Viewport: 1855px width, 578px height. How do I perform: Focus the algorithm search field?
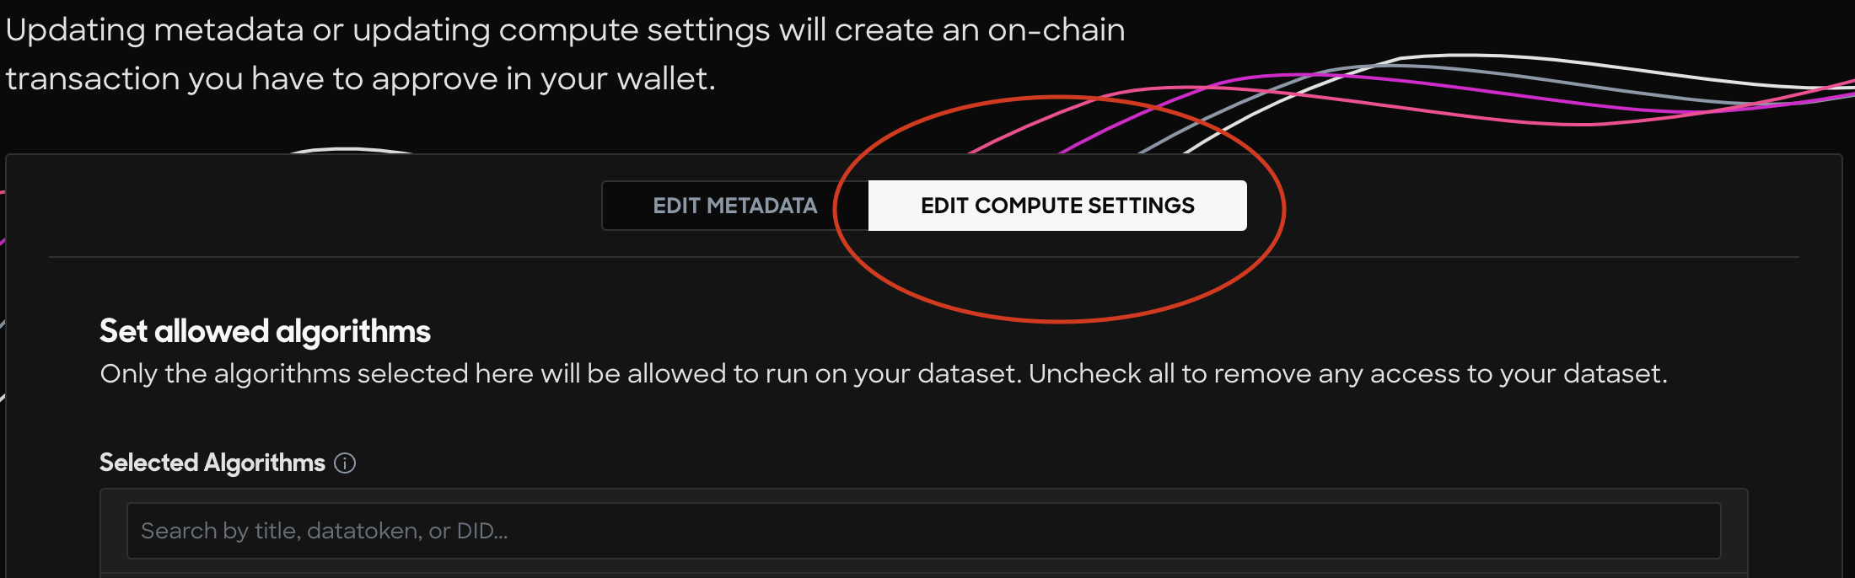923,531
